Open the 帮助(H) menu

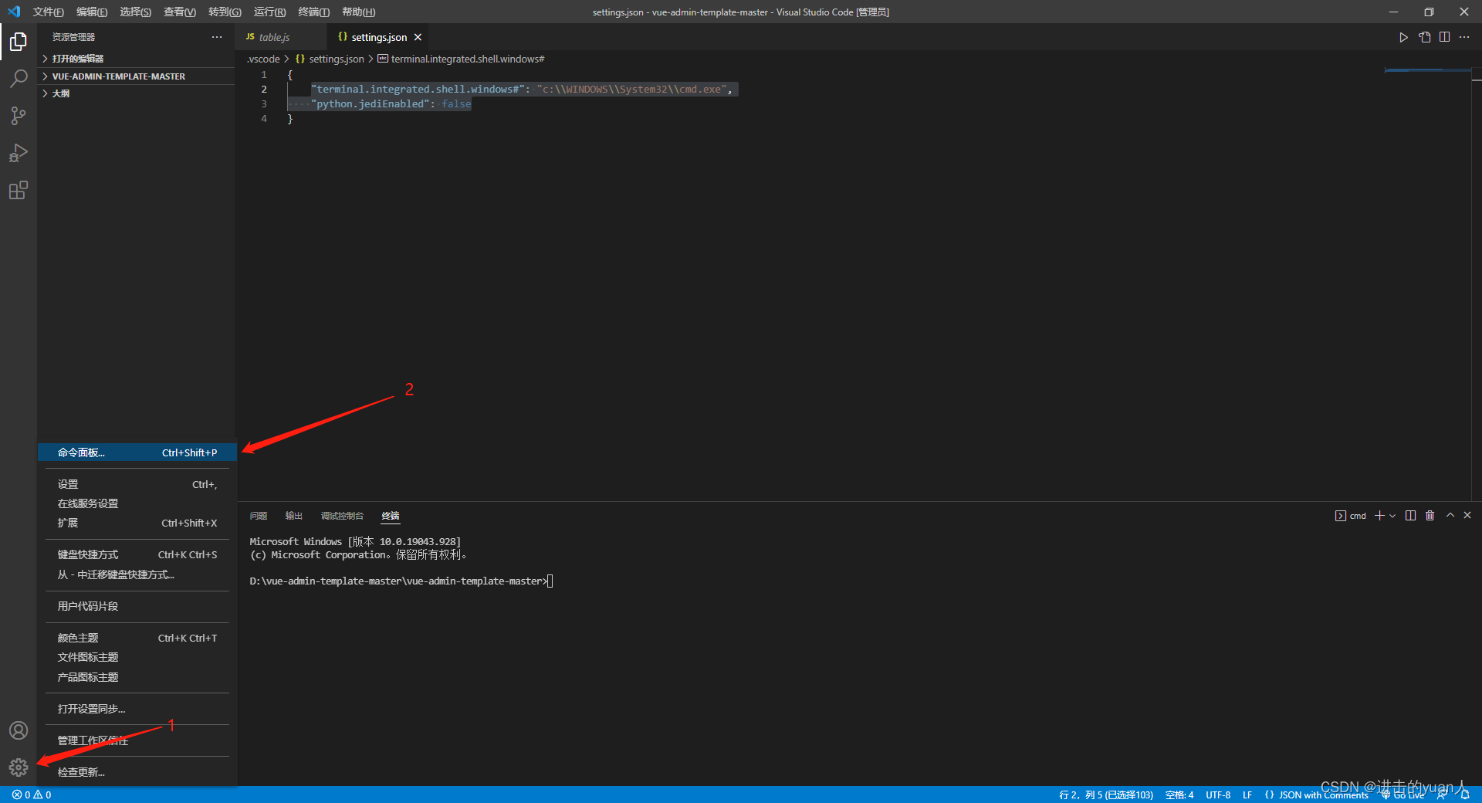pos(358,12)
